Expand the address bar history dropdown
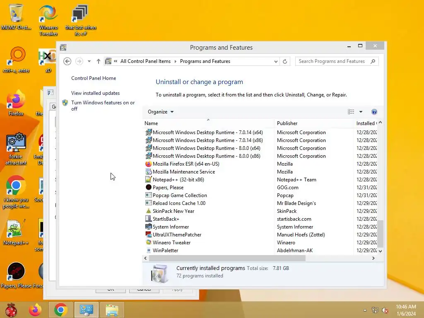The image size is (424, 318). coord(275,61)
